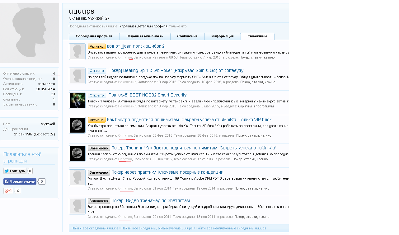Viewport: 399px width, 235px height.
Task: Click the large profile avatar silhouette
Action: (29, 33)
